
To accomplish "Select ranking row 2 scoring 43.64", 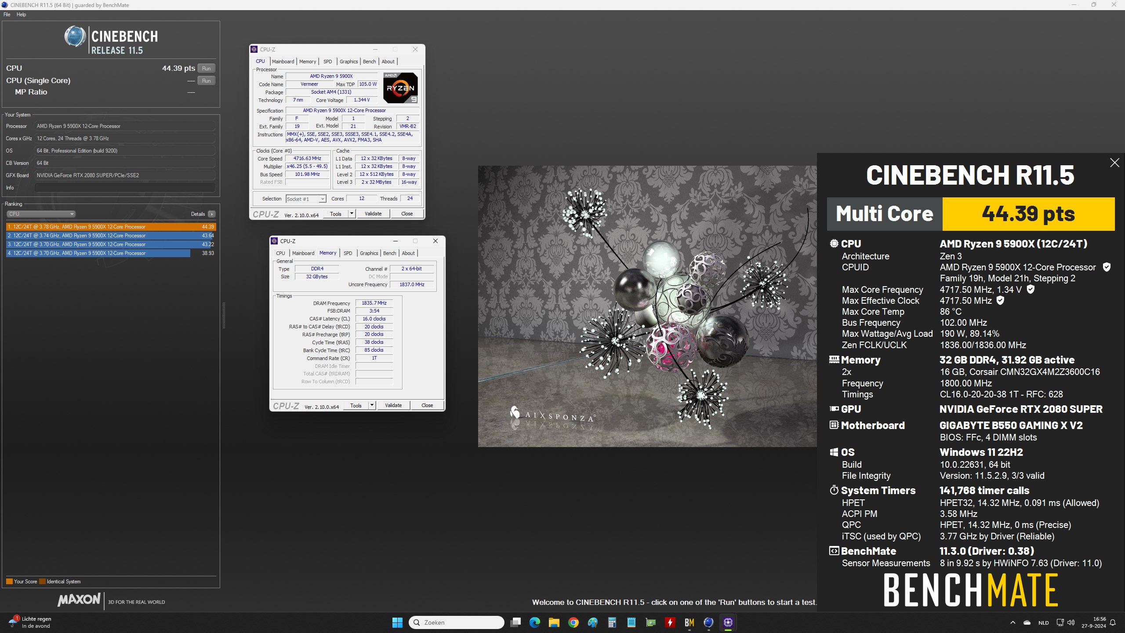I will pyautogui.click(x=111, y=236).
